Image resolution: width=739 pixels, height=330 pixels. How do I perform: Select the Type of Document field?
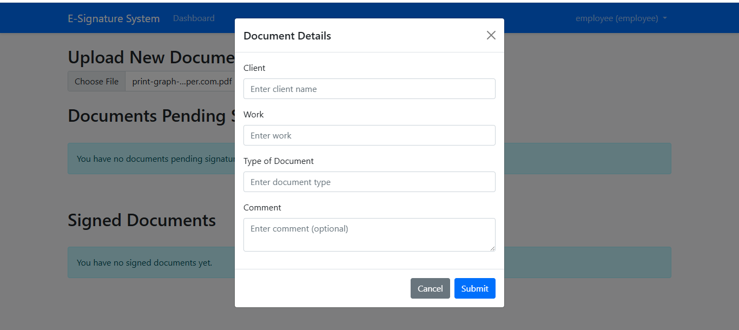coord(369,182)
